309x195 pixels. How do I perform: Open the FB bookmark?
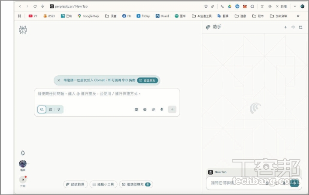click(127, 16)
